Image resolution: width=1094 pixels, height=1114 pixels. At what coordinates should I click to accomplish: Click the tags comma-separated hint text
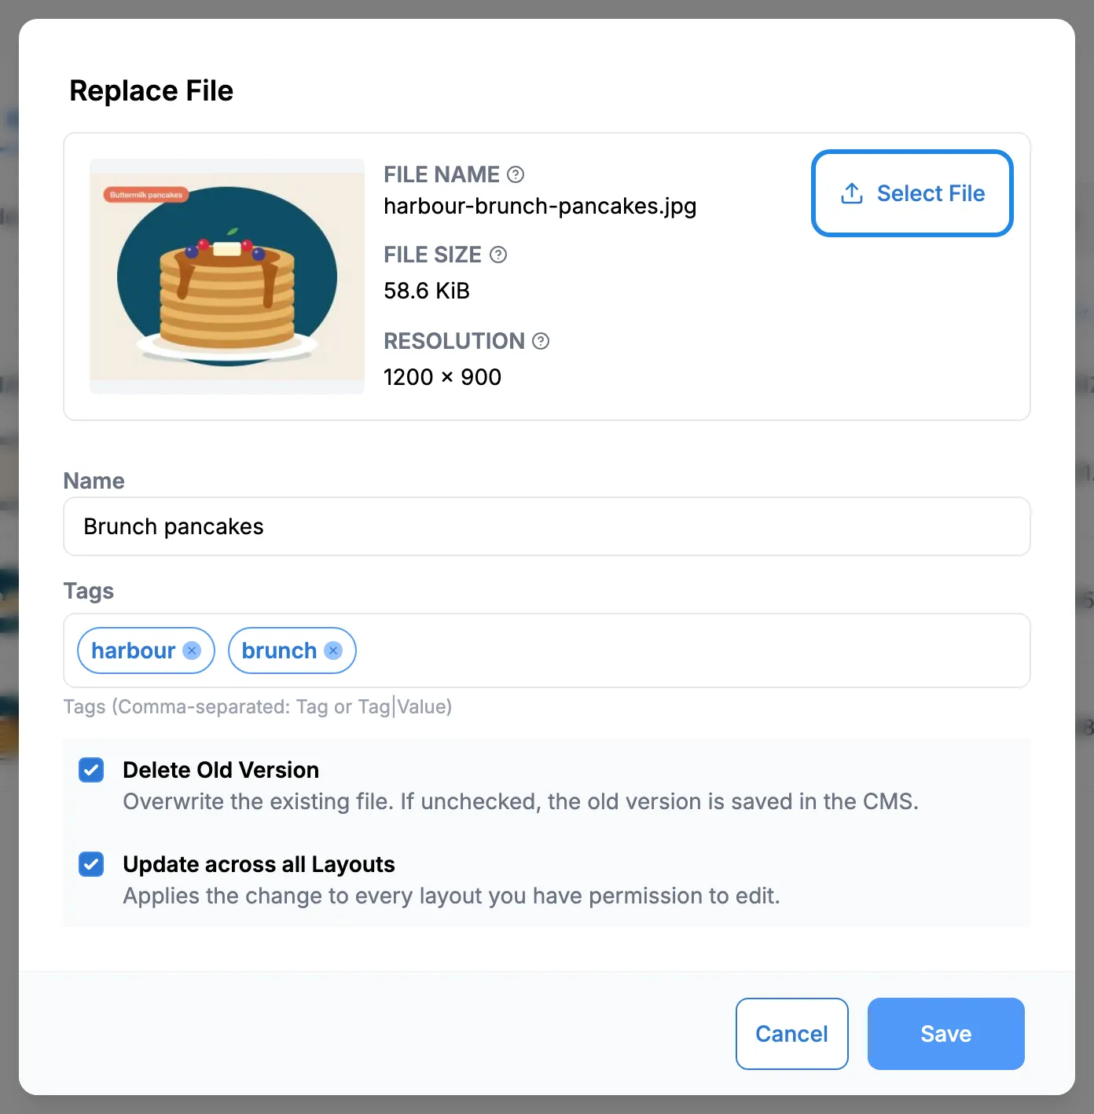point(258,707)
